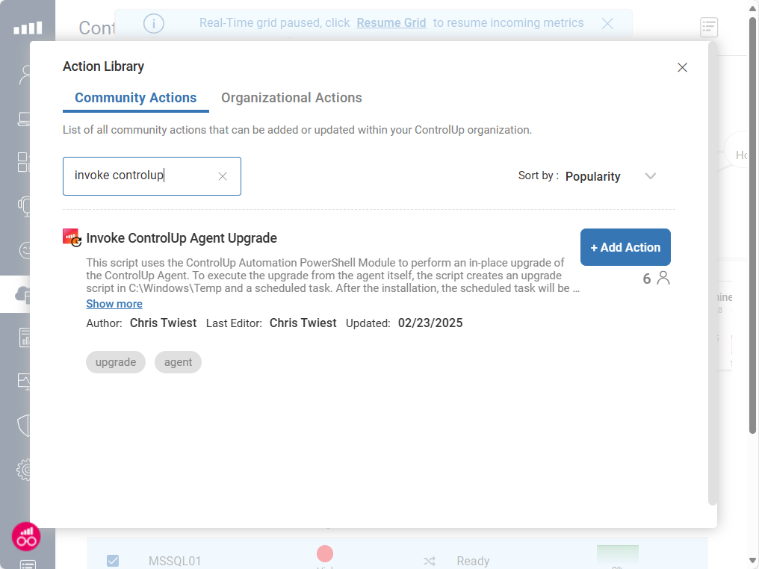Viewport: 759px width, 569px height.
Task: Click the user count icon beside 6
Action: click(663, 279)
